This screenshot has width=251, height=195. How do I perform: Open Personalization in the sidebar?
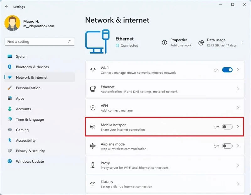pyautogui.click(x=28, y=88)
